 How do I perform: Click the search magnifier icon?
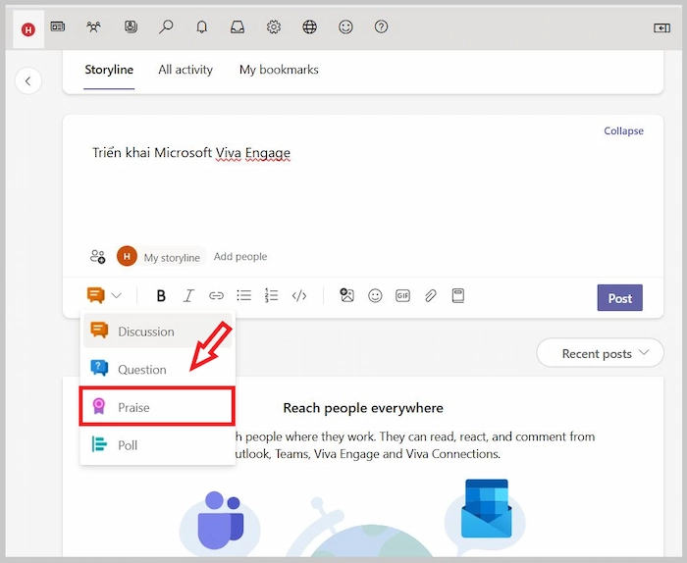point(166,27)
